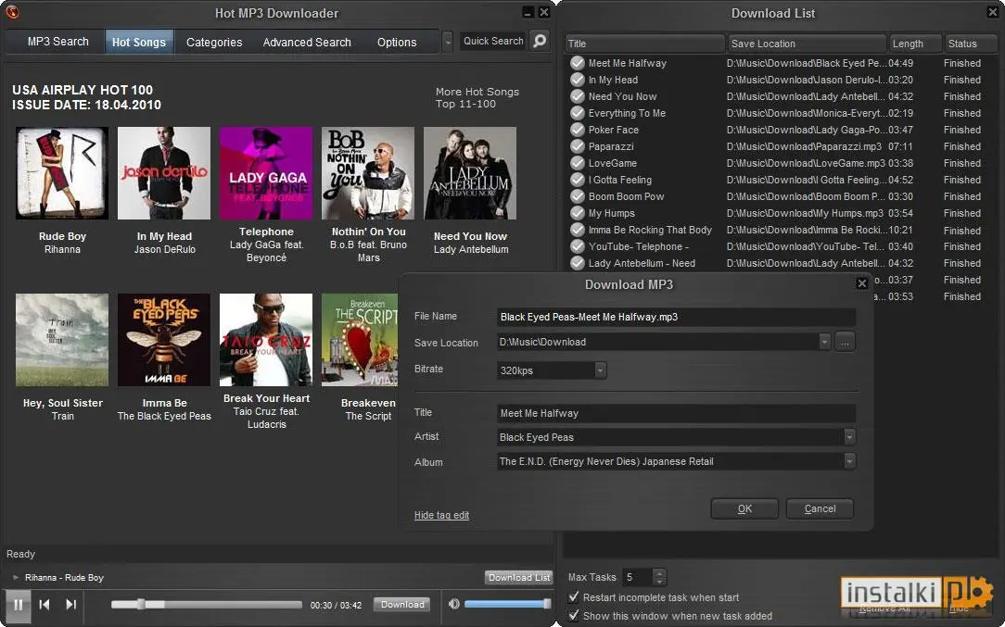Open More Hot Songs Top 11-100 link
Image resolution: width=1005 pixels, height=627 pixels.
coord(477,98)
